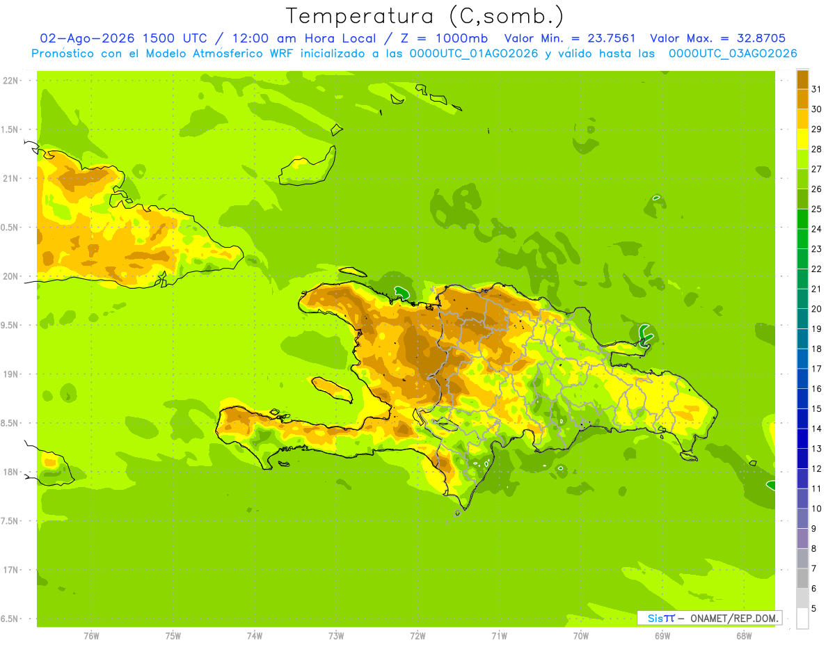Pick the blue swatch between 15 and 16
The width and height of the screenshot is (835, 645).
tap(802, 399)
